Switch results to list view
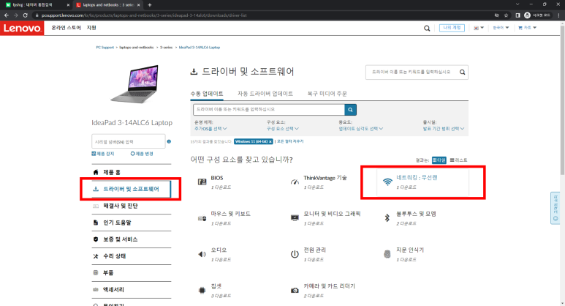Image resolution: width=565 pixels, height=306 pixels. click(459, 160)
